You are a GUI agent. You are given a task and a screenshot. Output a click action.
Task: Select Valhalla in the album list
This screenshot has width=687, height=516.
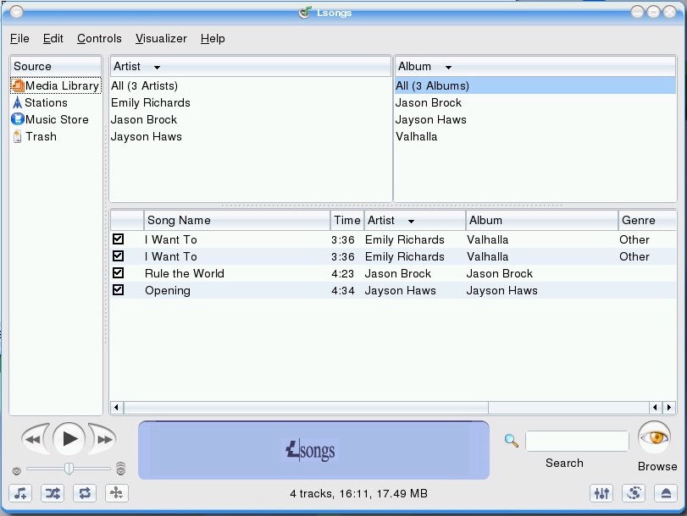416,136
